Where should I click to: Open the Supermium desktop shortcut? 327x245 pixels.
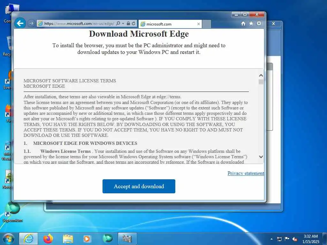coord(12,212)
